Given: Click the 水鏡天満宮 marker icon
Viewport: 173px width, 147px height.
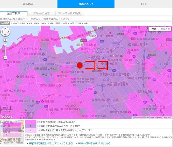Looking at the screenshot, I should point(103,58).
